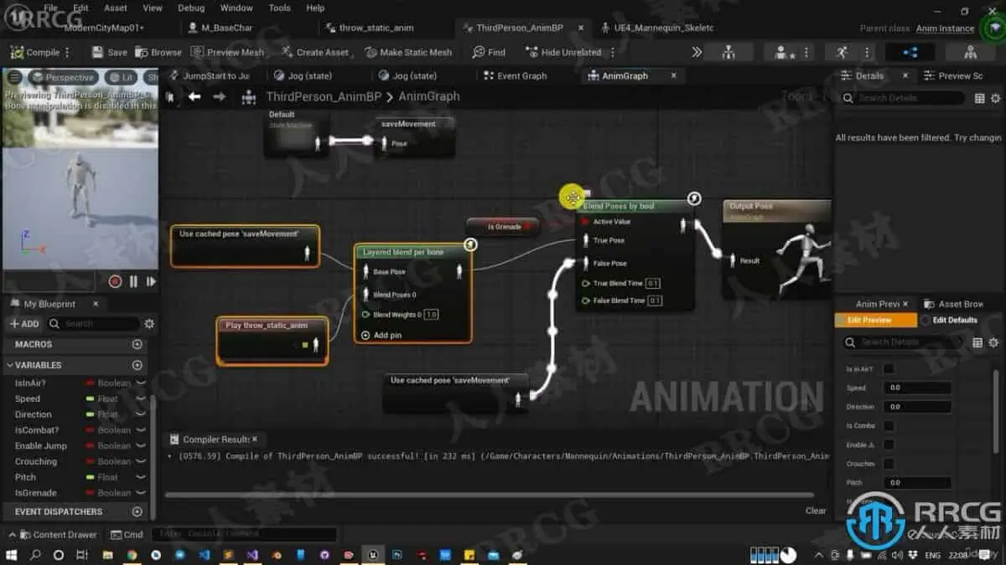Open Hide Unrelated options dots
1006x565 pixels.
click(613, 52)
